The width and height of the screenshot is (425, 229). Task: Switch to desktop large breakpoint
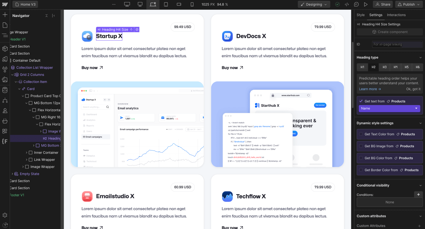(x=127, y=5)
